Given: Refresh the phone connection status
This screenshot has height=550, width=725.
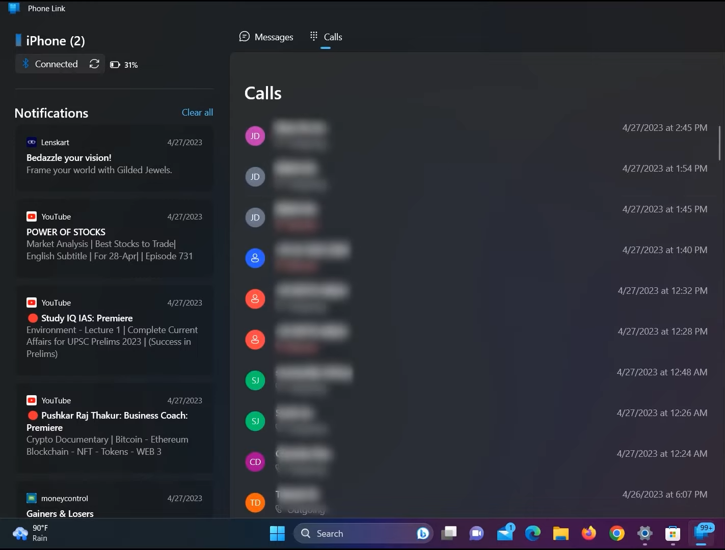Looking at the screenshot, I should pyautogui.click(x=94, y=64).
